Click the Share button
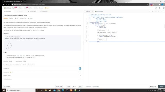This screenshot has width=165, height=92. pyautogui.click(x=30, y=18)
